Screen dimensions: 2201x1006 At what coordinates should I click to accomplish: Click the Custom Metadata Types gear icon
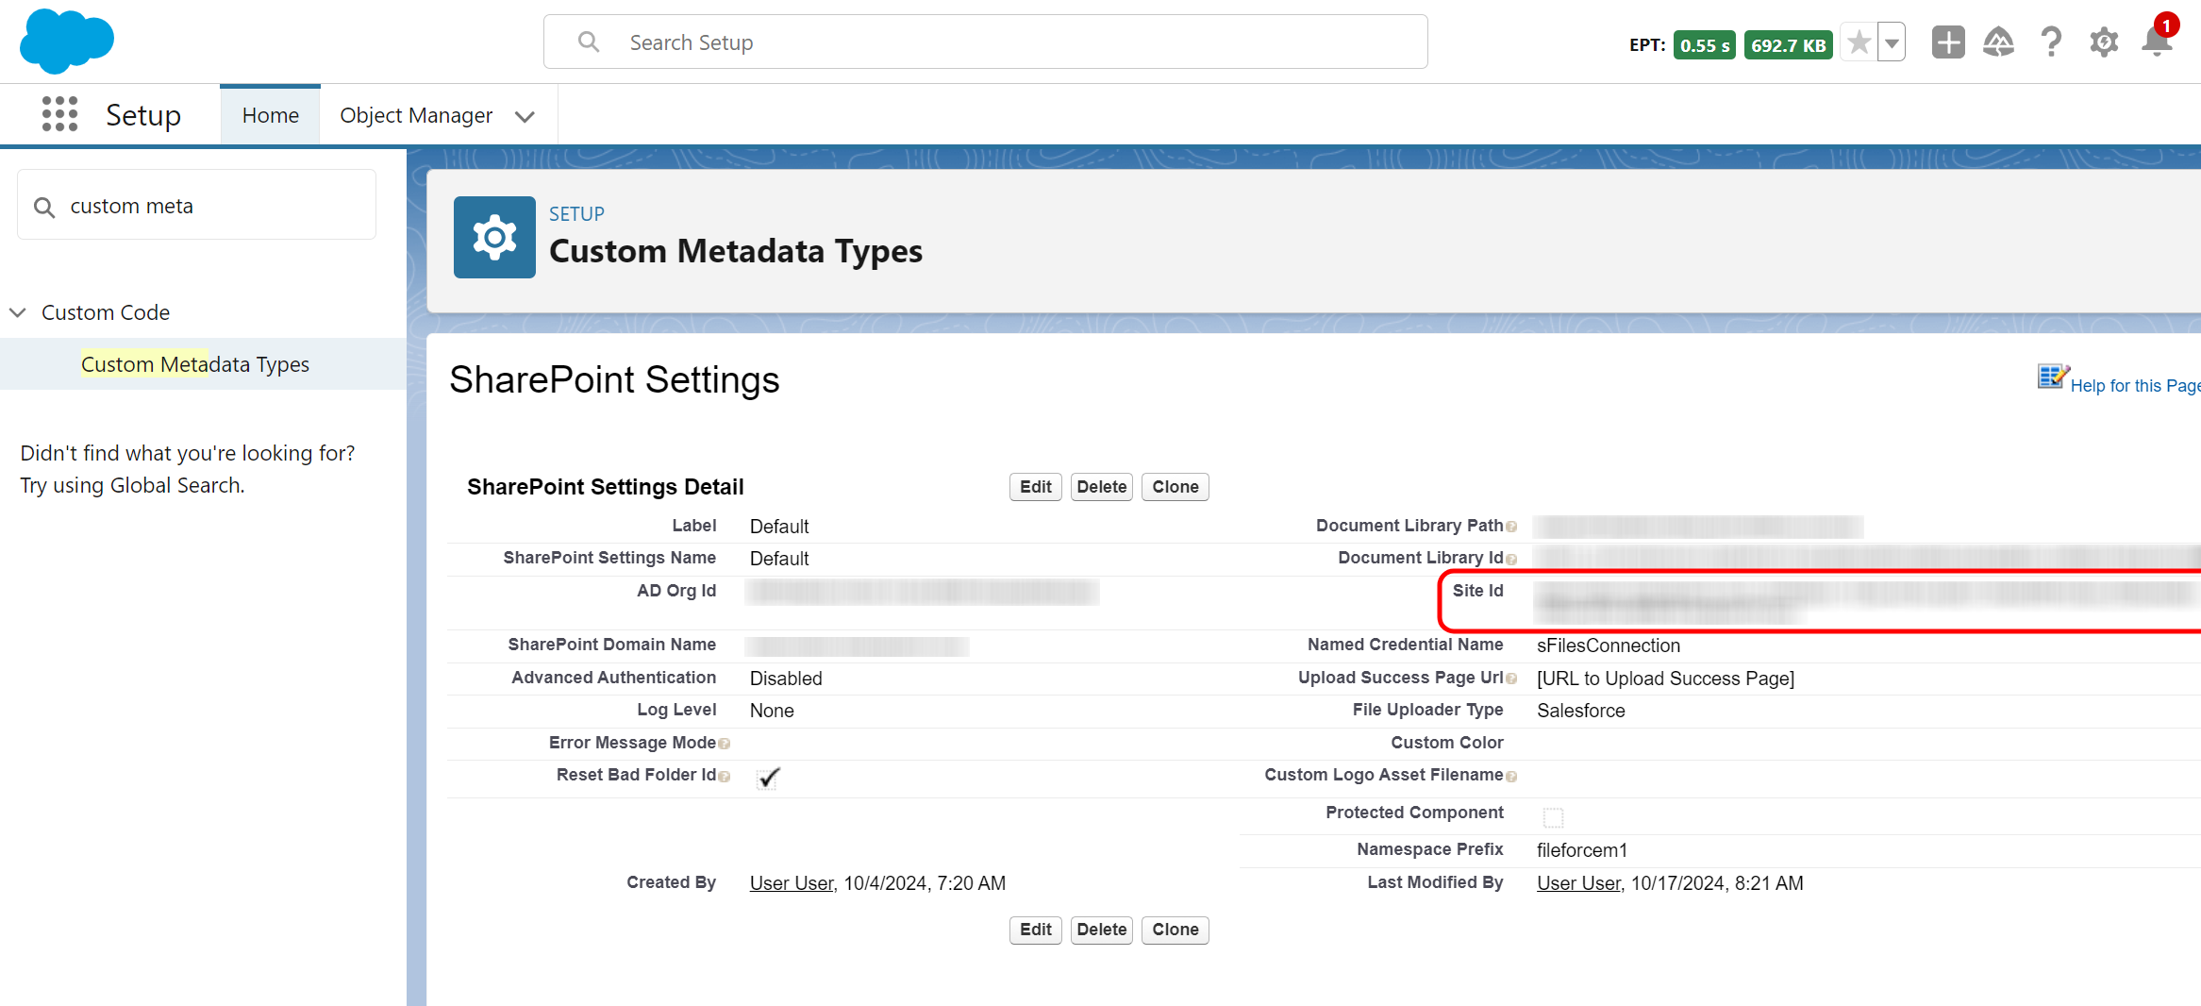(494, 237)
